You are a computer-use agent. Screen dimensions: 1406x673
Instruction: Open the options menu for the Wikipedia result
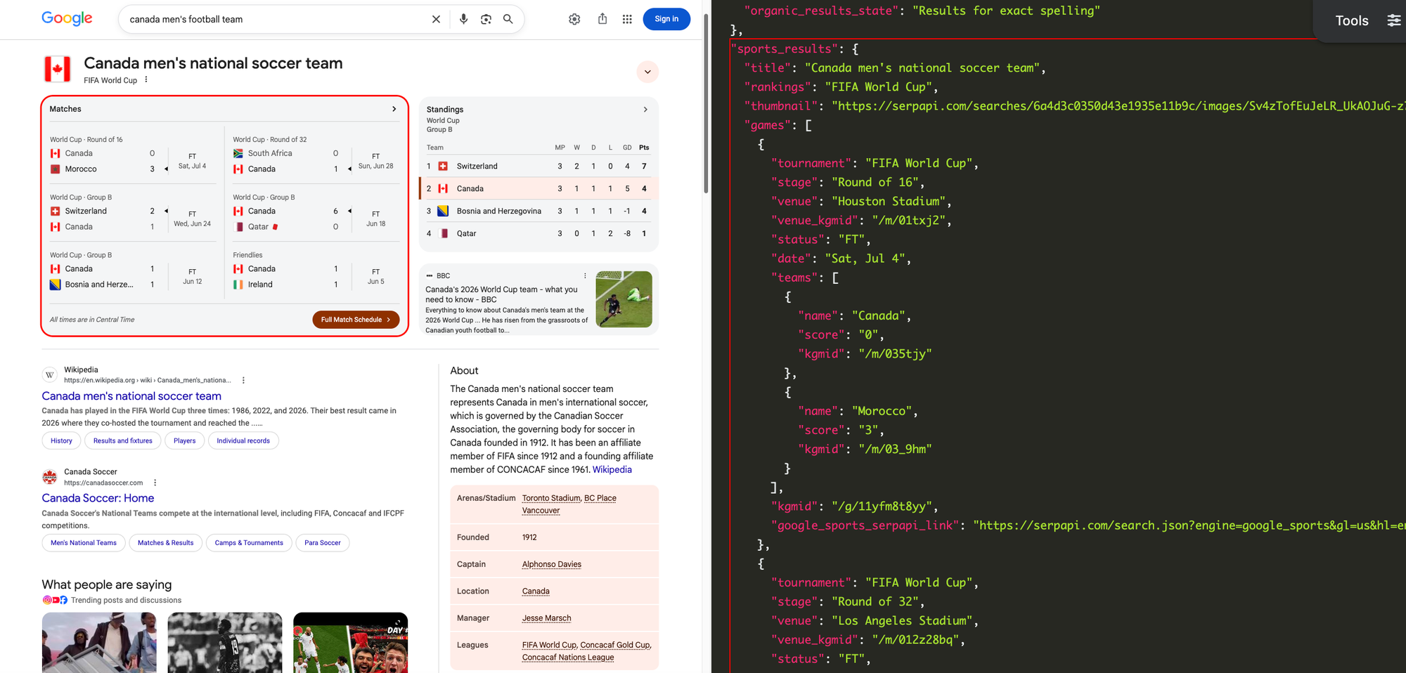tap(243, 380)
